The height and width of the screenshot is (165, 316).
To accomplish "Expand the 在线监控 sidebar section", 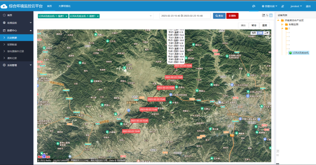I will [x=17, y=23].
